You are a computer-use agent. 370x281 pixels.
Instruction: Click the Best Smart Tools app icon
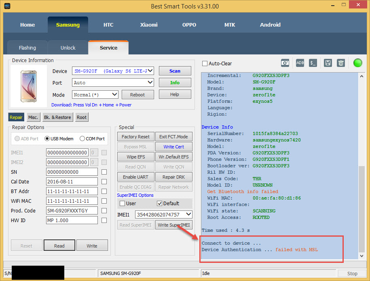coord(7,6)
